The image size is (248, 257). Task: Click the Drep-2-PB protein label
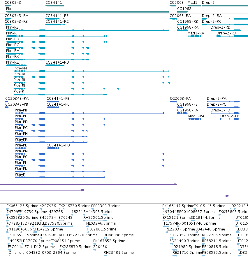[230, 116]
